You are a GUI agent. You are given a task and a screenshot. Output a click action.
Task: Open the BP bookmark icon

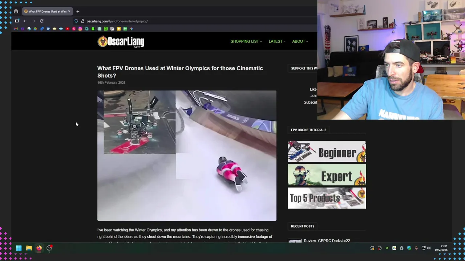pyautogui.click(x=48, y=29)
